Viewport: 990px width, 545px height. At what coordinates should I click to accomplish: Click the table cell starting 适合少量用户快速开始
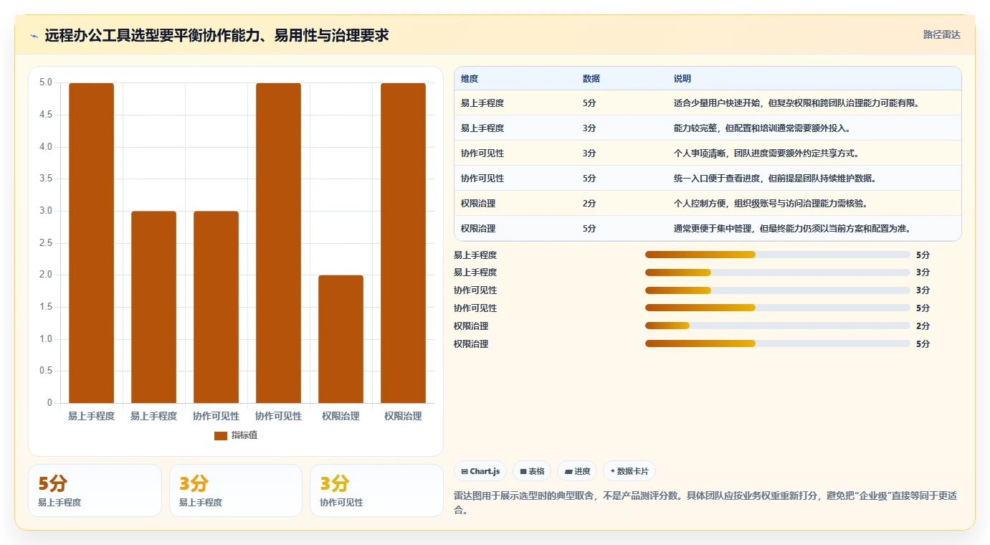[x=814, y=103]
